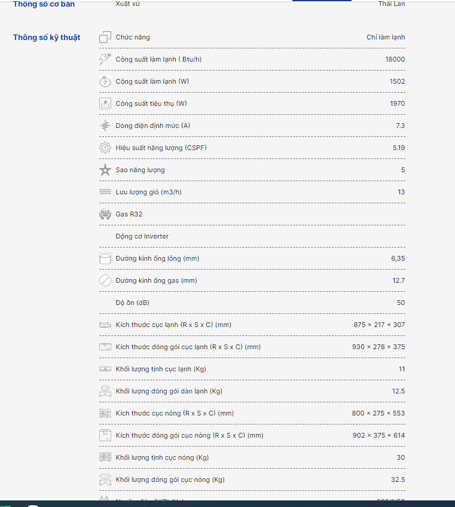The height and width of the screenshot is (507, 455).
Task: Click the Dòng điện định mức icon
Action: [105, 126]
